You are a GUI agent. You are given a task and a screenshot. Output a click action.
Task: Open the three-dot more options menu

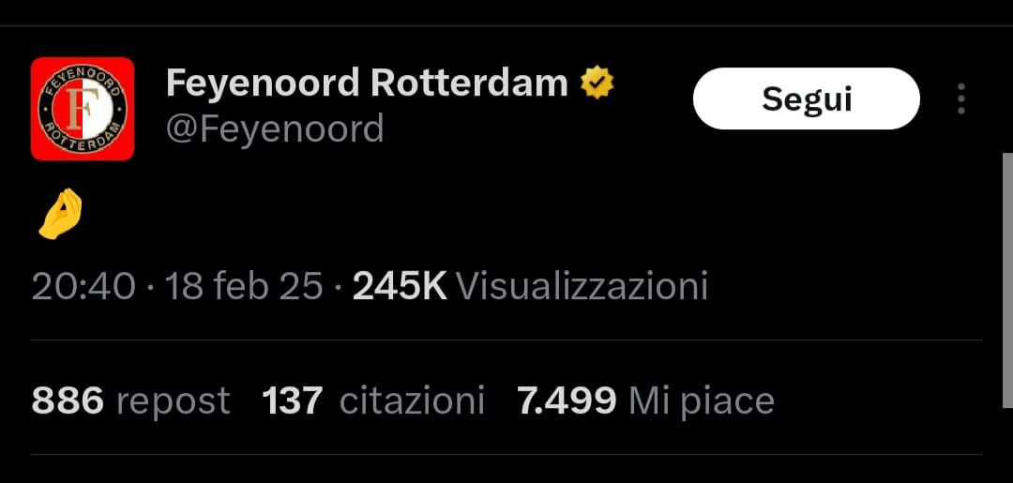click(x=961, y=98)
